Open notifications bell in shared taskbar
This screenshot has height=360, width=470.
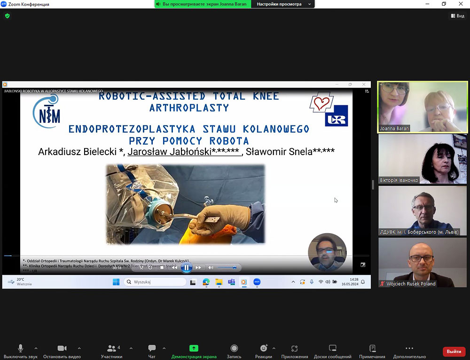pyautogui.click(x=363, y=282)
